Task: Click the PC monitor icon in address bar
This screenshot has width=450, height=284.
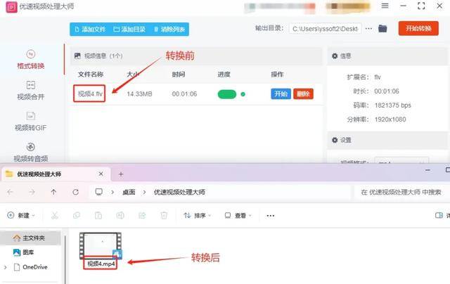Action: pyautogui.click(x=99, y=192)
